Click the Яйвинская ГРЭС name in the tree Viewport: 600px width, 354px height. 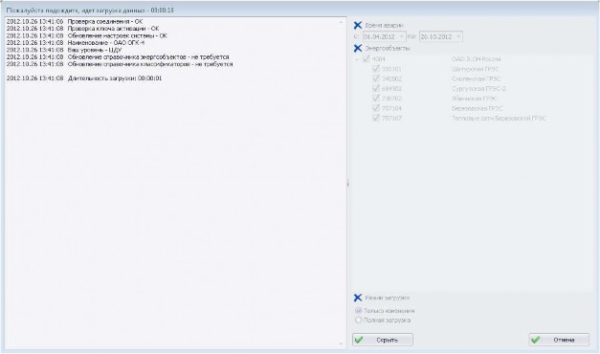pyautogui.click(x=475, y=99)
